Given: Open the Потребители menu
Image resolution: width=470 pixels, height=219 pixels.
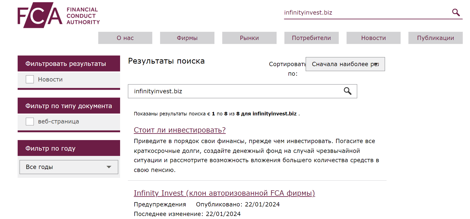Looking at the screenshot, I should pyautogui.click(x=311, y=38).
